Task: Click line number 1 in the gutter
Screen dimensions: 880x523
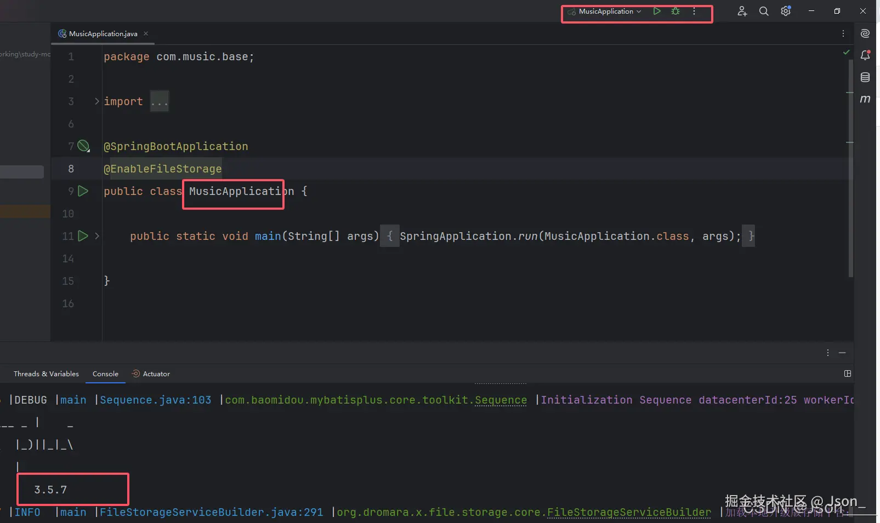Action: [x=71, y=56]
